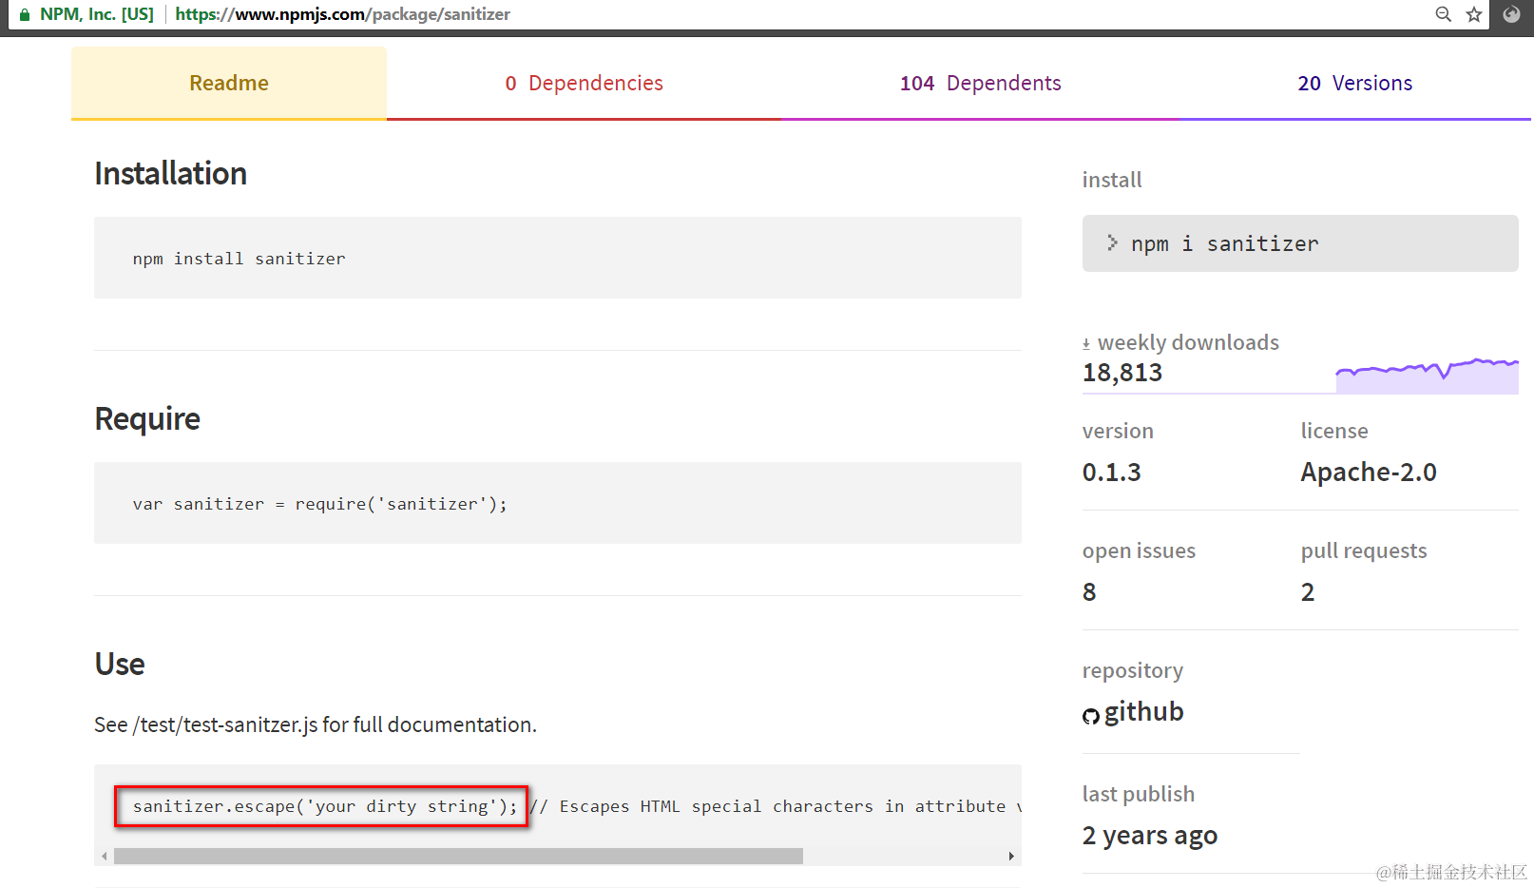
Task: View the 20 Versions tab
Action: coord(1354,83)
